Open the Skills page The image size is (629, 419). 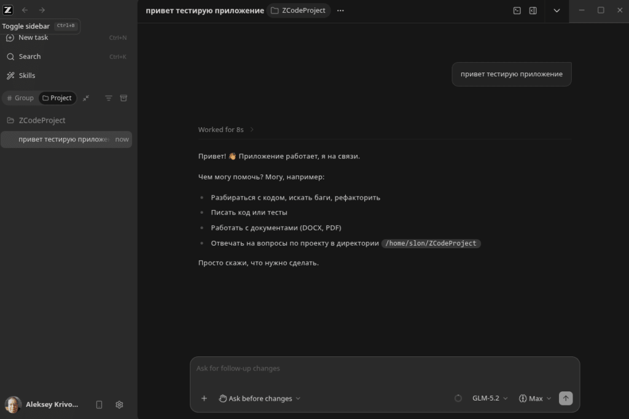pos(66,76)
